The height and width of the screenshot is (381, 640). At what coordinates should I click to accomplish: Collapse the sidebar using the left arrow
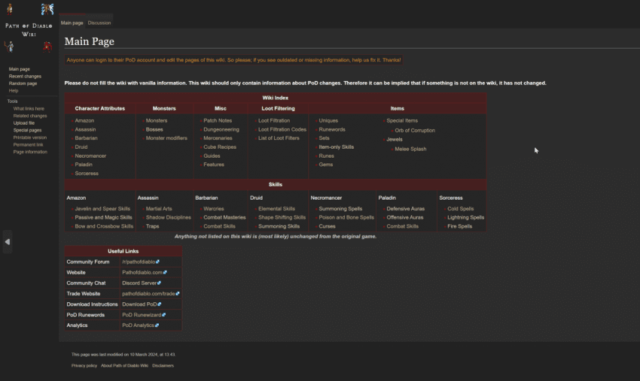pyautogui.click(x=8, y=242)
